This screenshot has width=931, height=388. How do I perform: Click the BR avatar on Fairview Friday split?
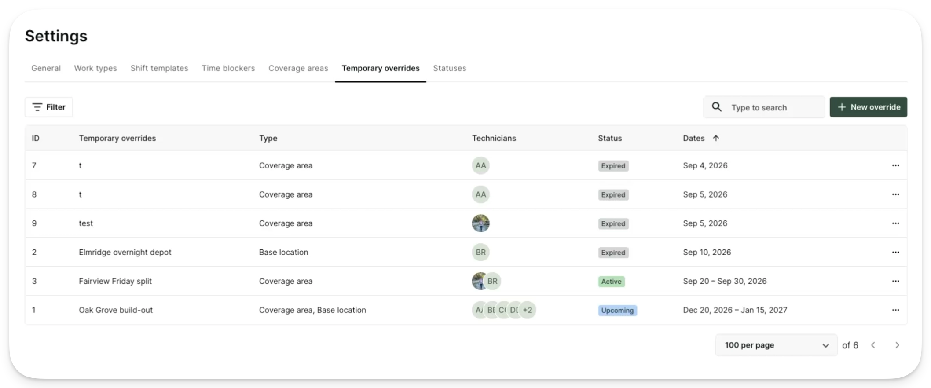[492, 281]
